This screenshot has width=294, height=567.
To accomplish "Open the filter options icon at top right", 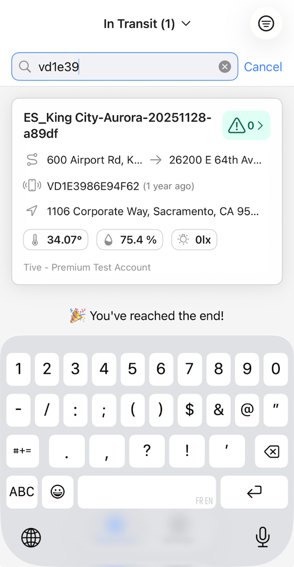I will coord(266,23).
